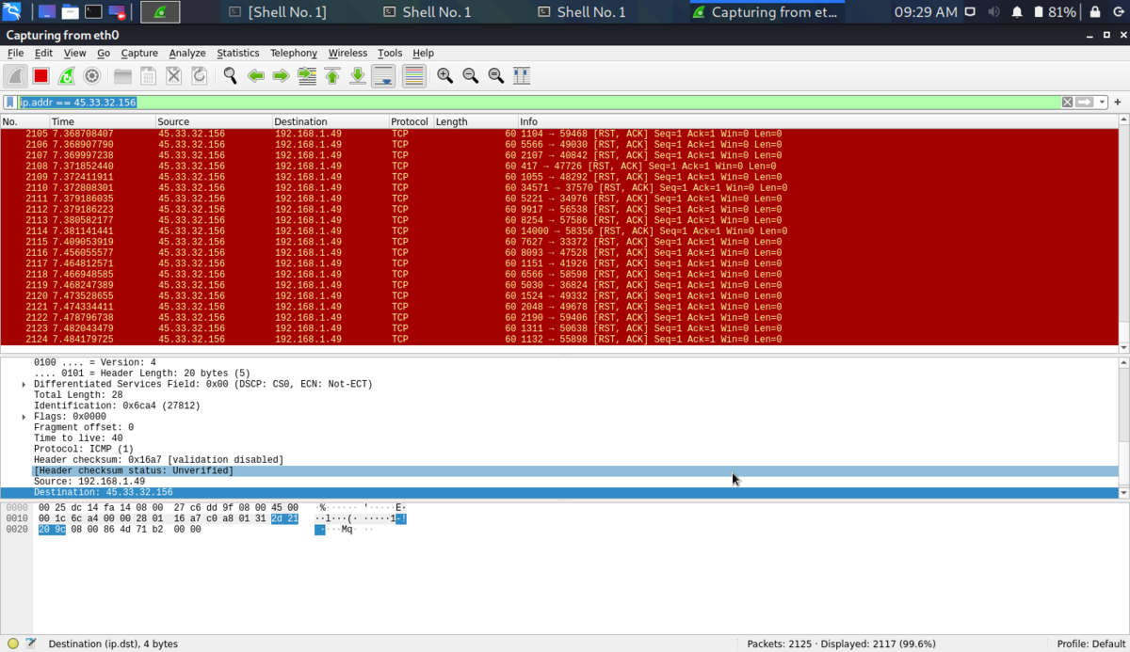Add a display filter button with plus
The height and width of the screenshot is (652, 1130).
(1118, 102)
